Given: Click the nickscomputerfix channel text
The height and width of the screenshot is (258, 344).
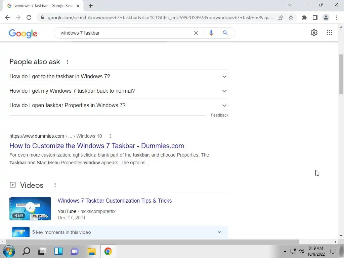Looking at the screenshot, I should [x=98, y=212].
